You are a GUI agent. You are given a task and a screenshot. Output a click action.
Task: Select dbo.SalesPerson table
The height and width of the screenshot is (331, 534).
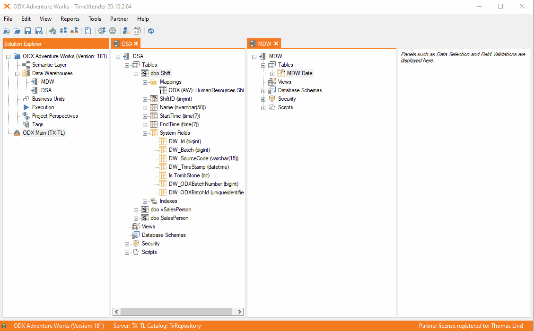(x=169, y=218)
